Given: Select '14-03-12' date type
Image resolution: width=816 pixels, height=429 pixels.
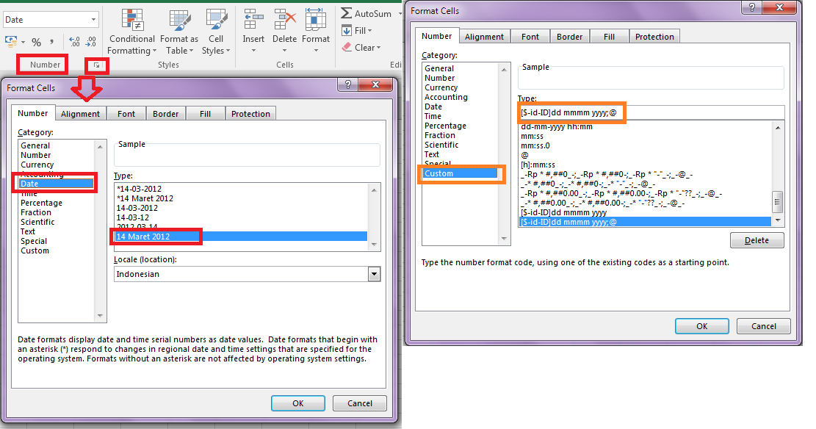Looking at the screenshot, I should click(133, 217).
